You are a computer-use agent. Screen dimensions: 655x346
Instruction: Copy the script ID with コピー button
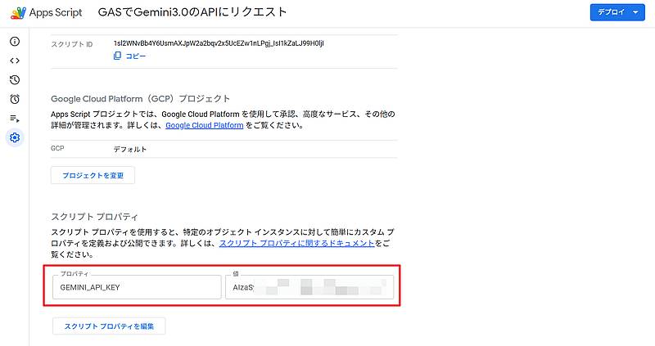click(x=129, y=56)
